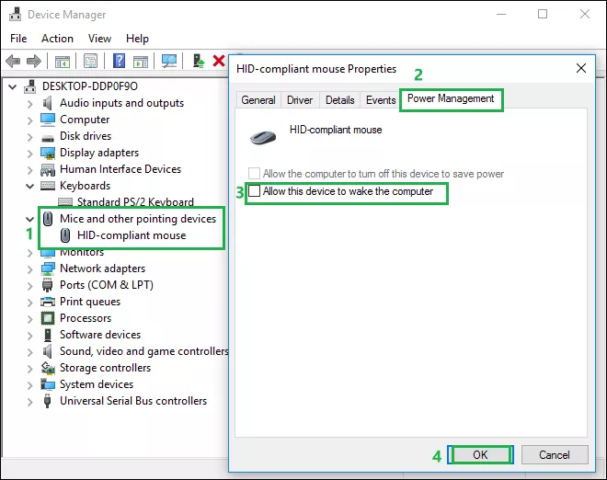607x480 pixels.
Task: Collapse the Keyboards node arrow
Action: click(29, 186)
